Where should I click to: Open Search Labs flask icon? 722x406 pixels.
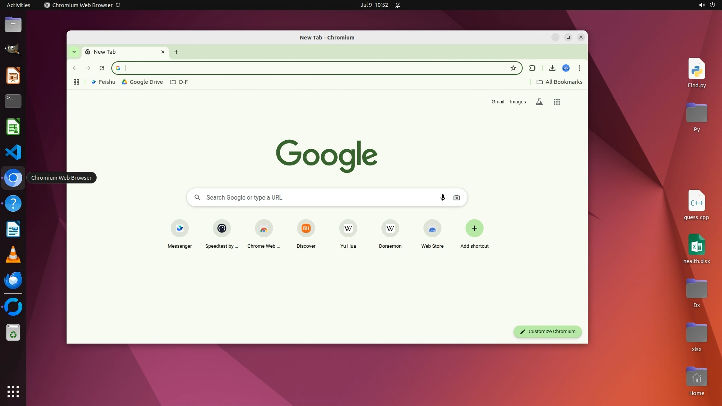(x=539, y=102)
